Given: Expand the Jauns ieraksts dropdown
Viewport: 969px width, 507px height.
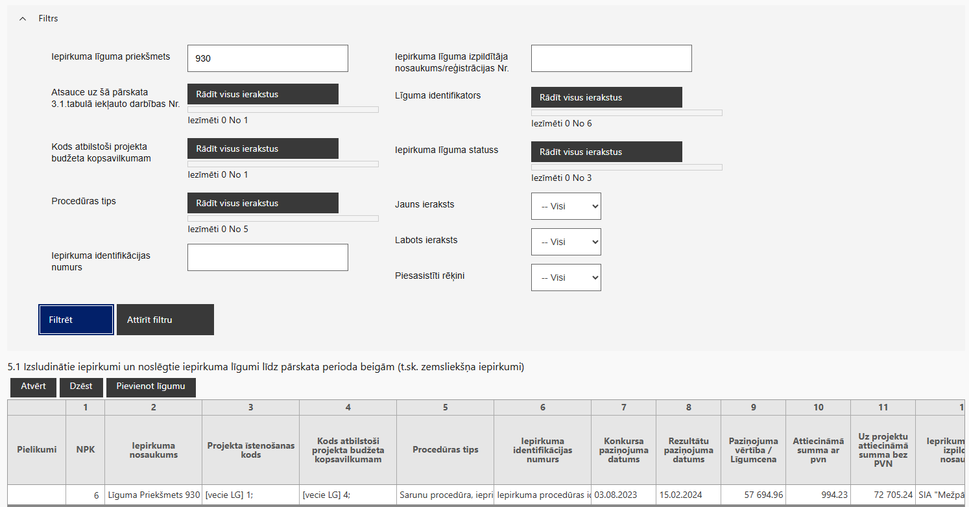Looking at the screenshot, I should tap(566, 206).
